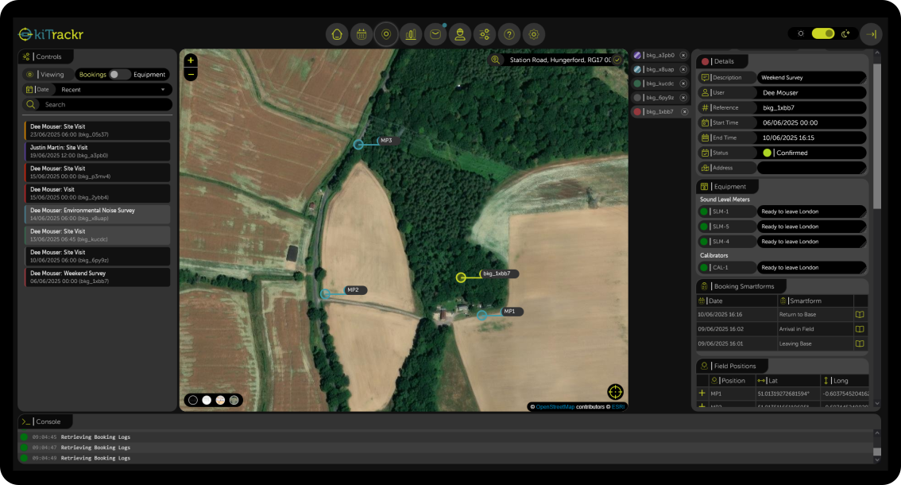This screenshot has height=485, width=901.
Task: Open Return to Base smartform book icon
Action: (859, 314)
